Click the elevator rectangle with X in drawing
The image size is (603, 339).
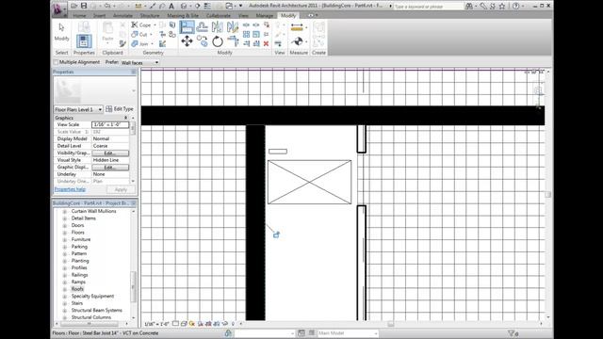pyautogui.click(x=310, y=182)
